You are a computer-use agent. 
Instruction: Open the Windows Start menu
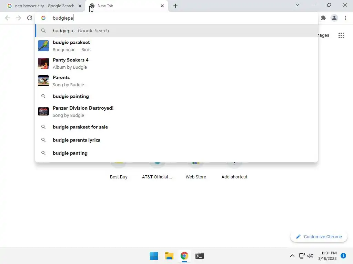(154, 256)
